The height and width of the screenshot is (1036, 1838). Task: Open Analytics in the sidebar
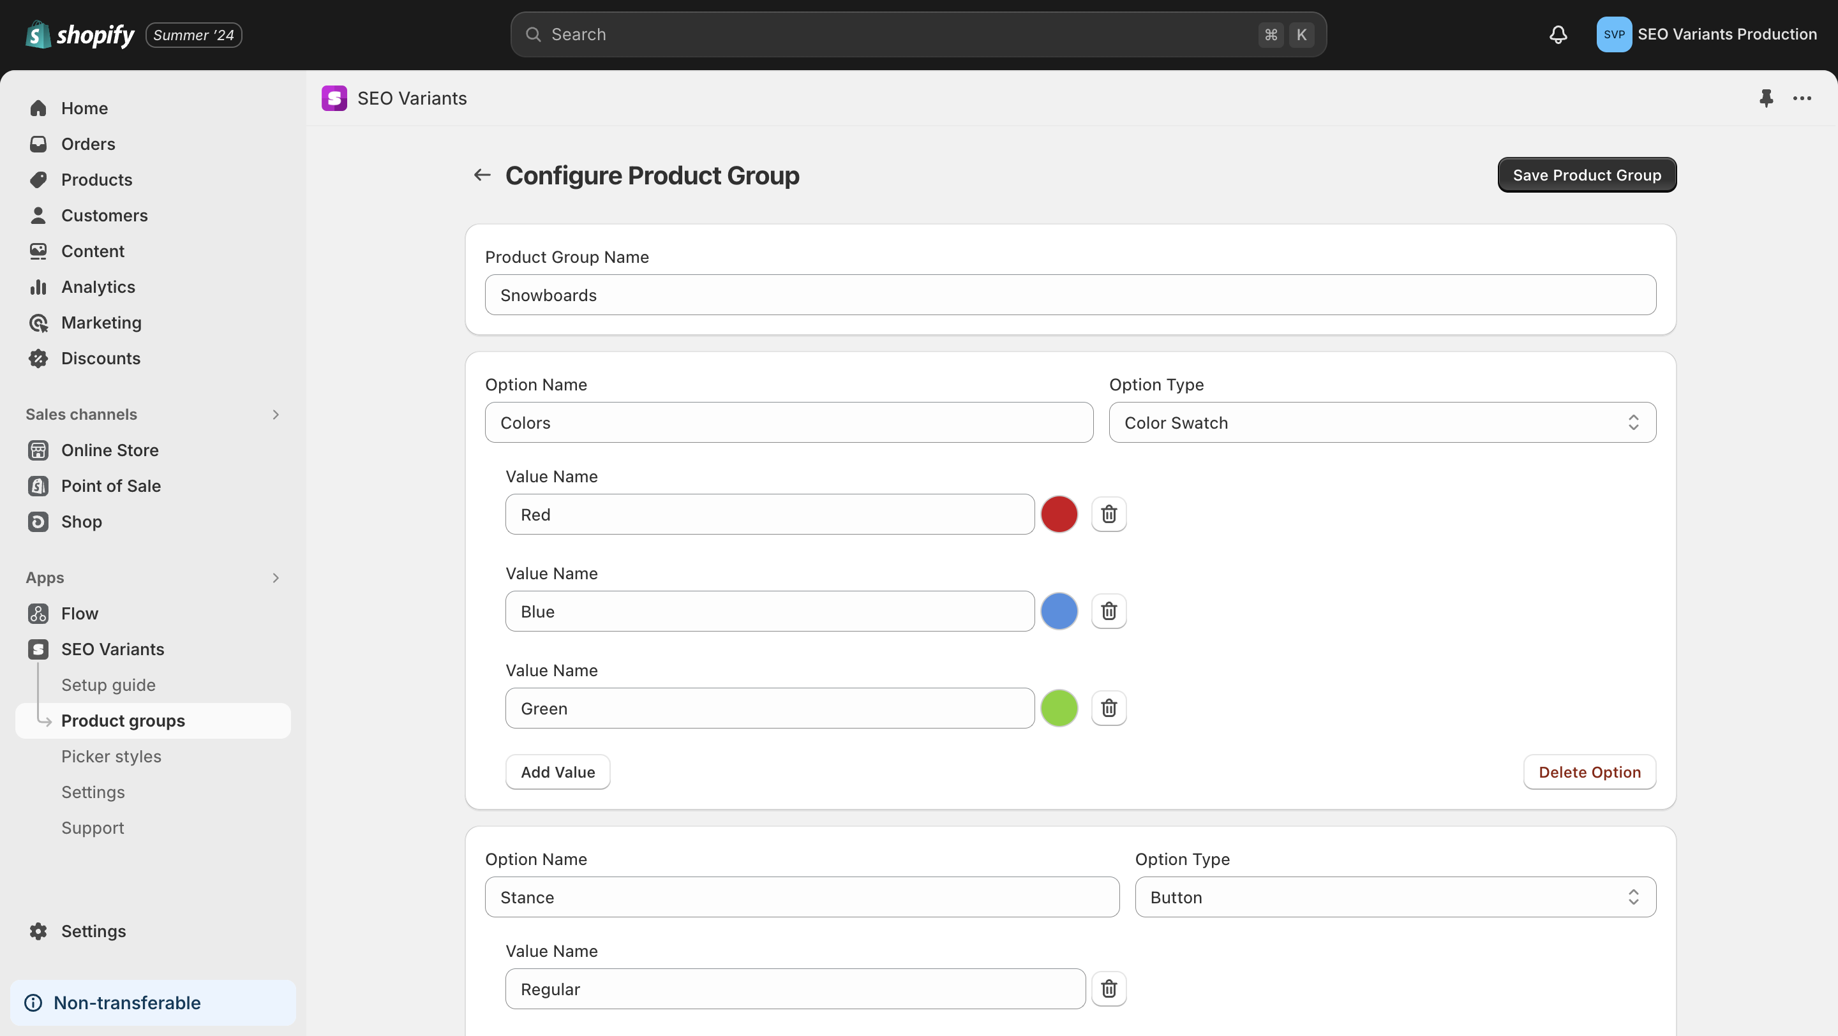click(x=153, y=286)
